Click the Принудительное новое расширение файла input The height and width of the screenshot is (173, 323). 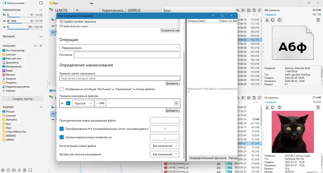(x=165, y=120)
